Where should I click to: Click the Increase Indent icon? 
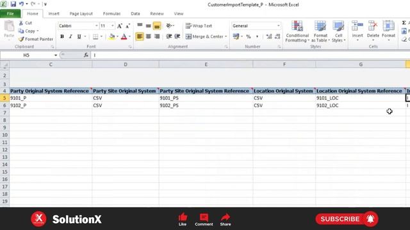point(177,36)
